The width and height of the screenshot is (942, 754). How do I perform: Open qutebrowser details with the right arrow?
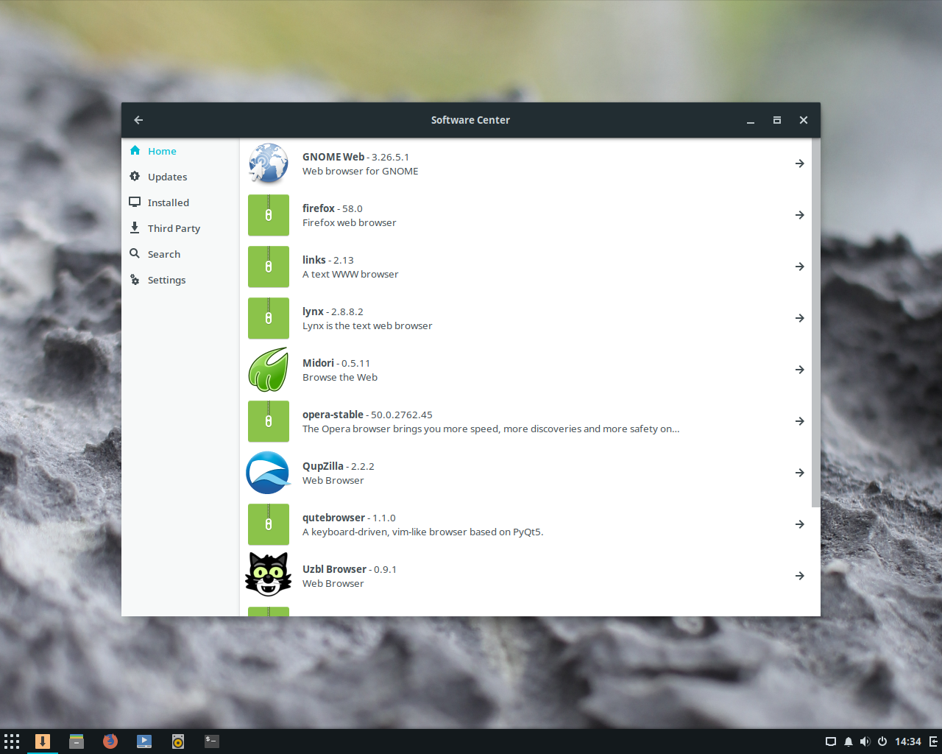pyautogui.click(x=799, y=524)
